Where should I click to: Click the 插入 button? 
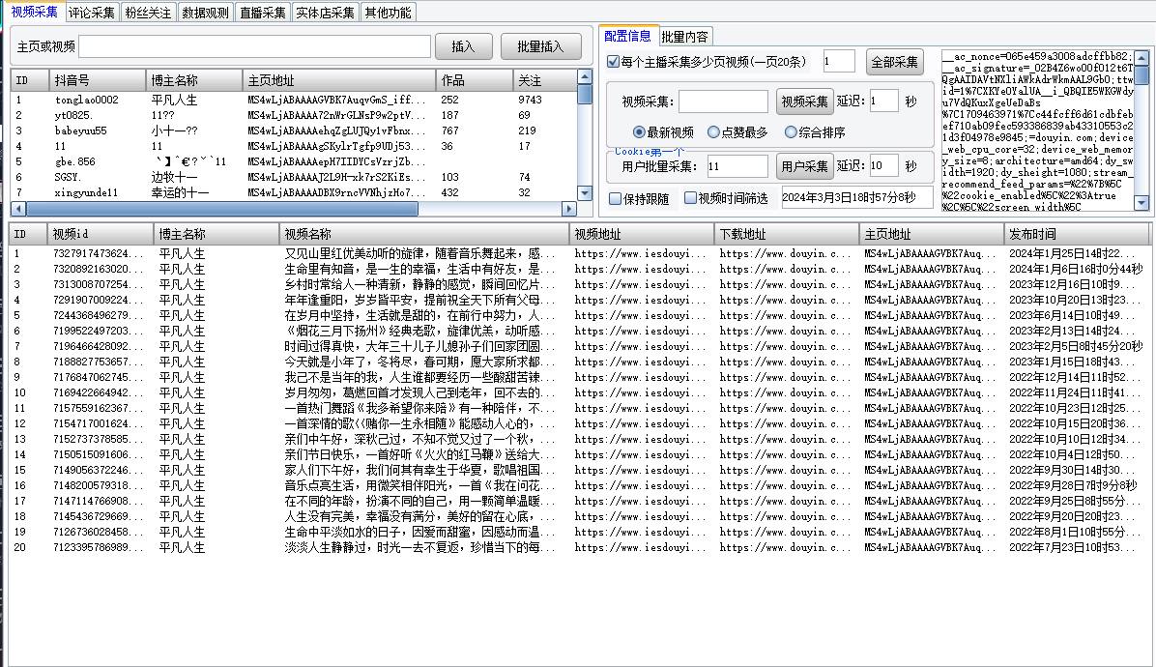[x=464, y=46]
